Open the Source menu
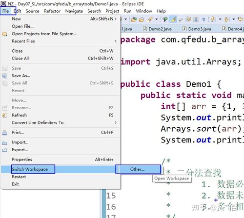 [x=32, y=11]
